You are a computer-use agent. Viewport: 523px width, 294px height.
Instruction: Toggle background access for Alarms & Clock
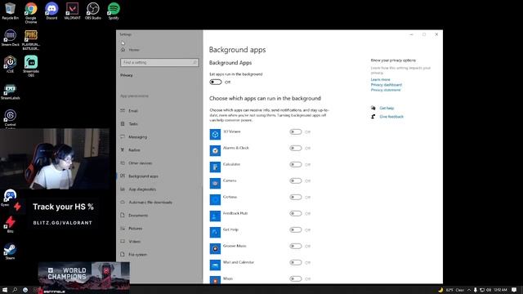296,149
